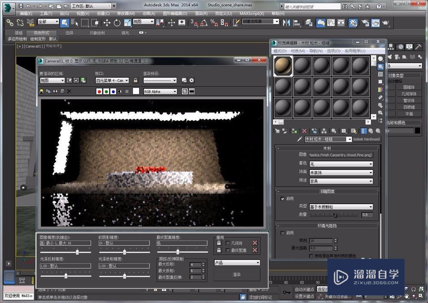Check the 最终聚集 reuse checkbox
This screenshot has height=303, width=428.
pyautogui.click(x=228, y=250)
